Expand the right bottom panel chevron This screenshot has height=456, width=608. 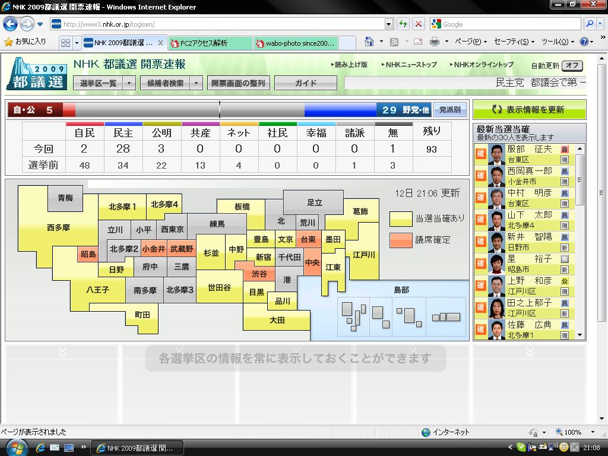pos(530,351)
